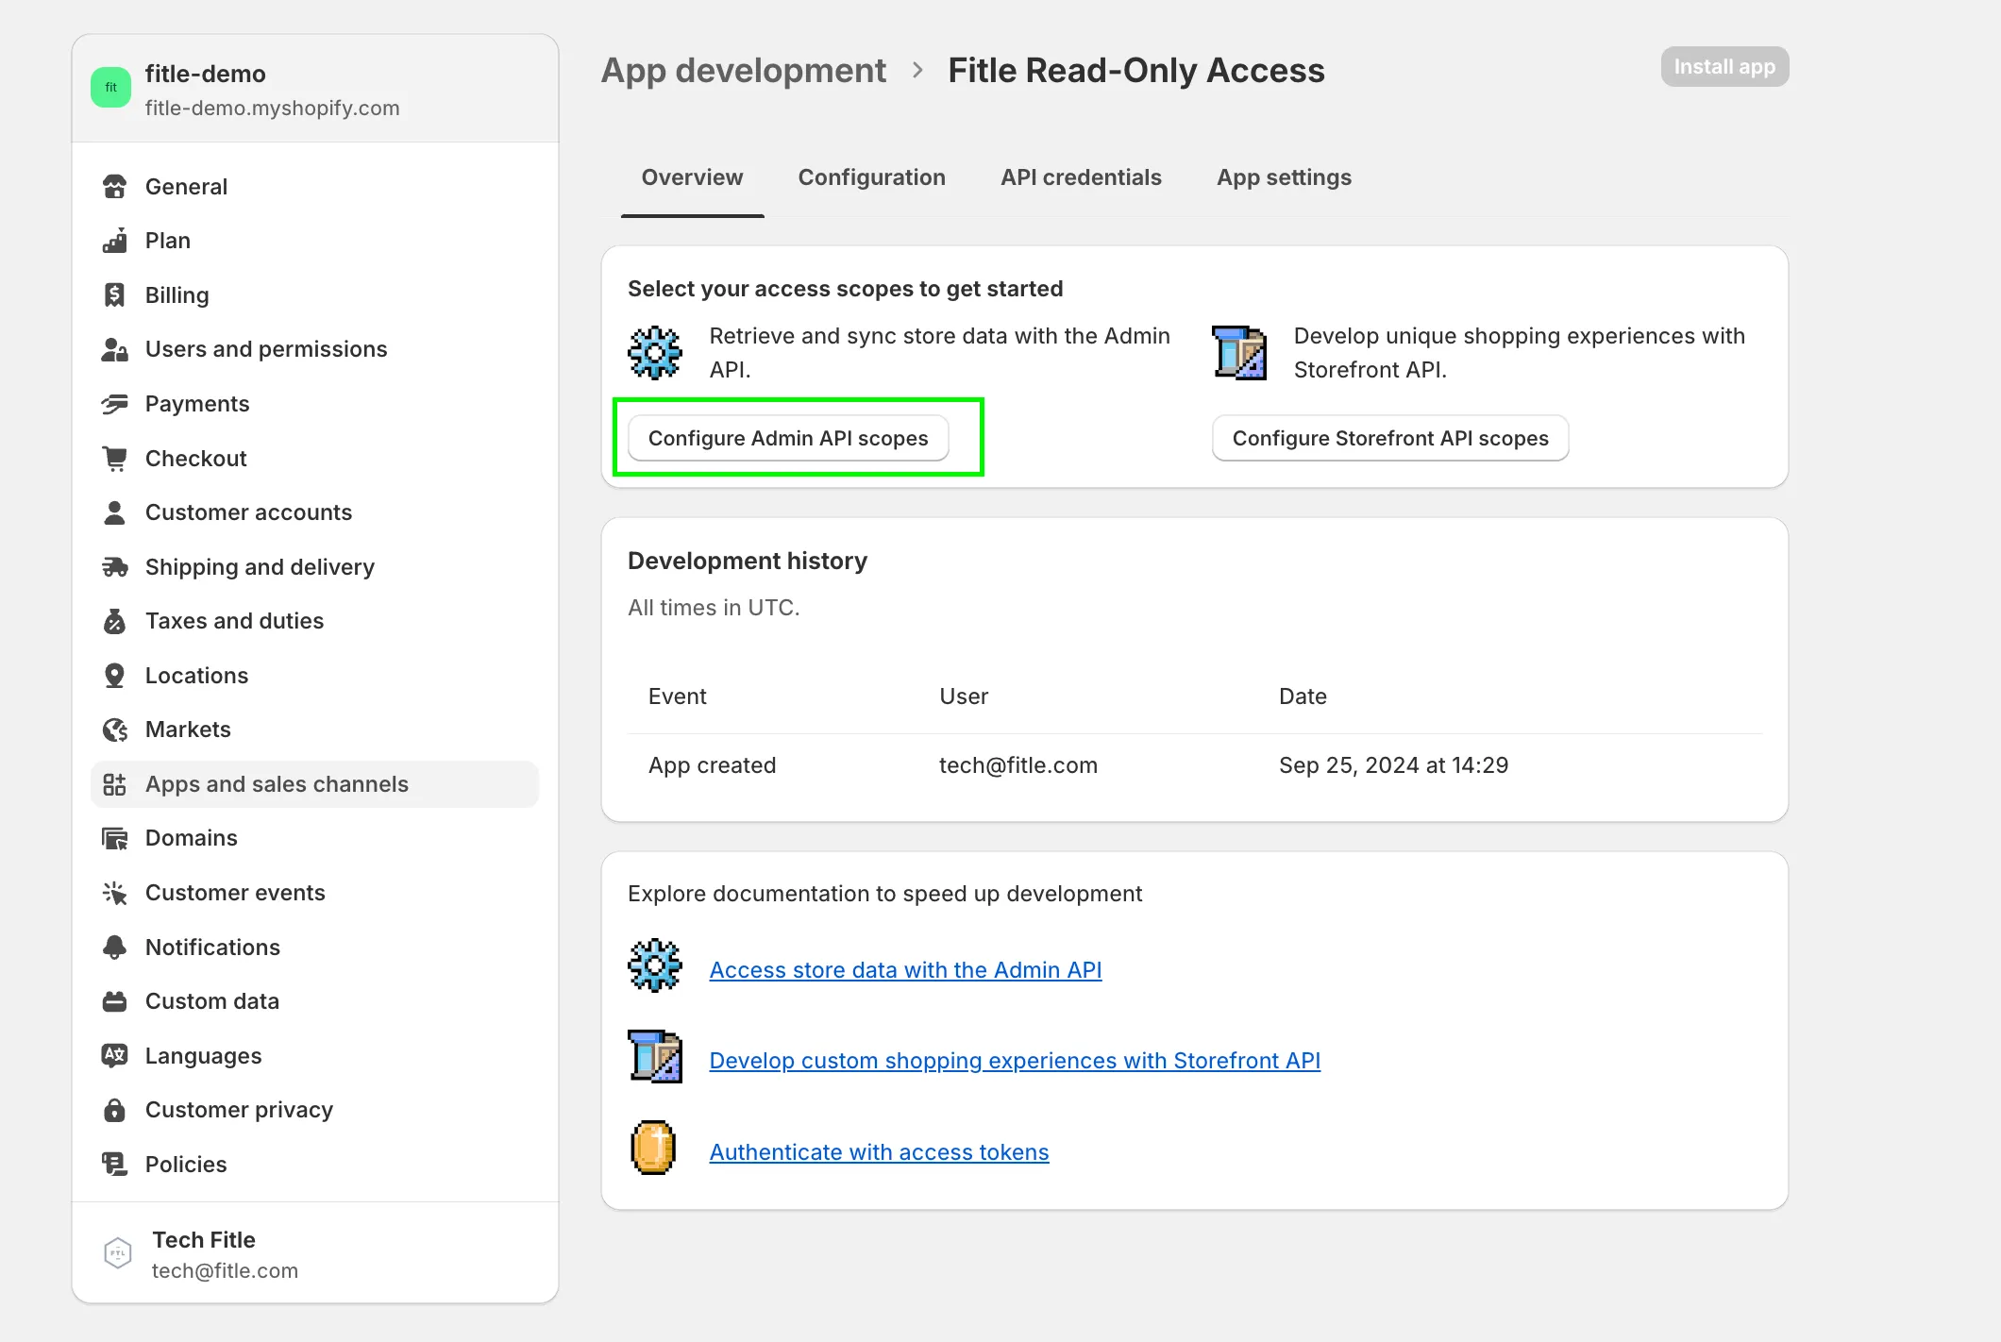Click the Install app button
The image size is (2001, 1342).
pos(1724,67)
